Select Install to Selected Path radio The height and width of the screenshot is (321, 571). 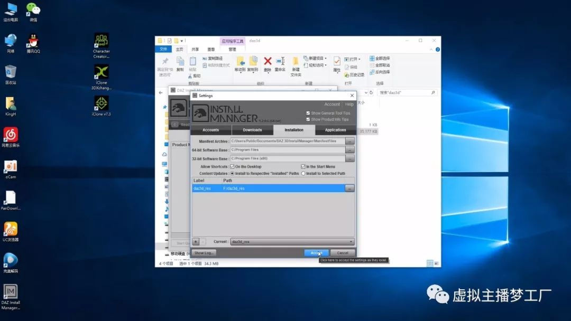(x=303, y=173)
